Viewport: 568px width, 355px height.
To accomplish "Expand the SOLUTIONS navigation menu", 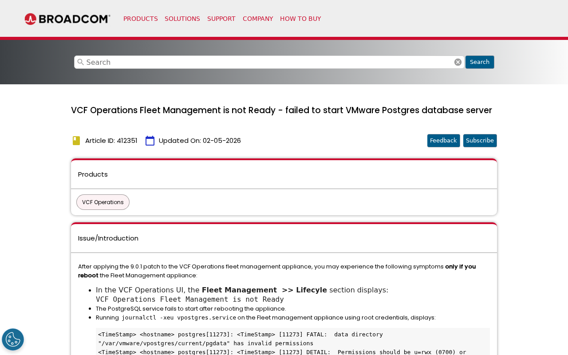I will [182, 18].
